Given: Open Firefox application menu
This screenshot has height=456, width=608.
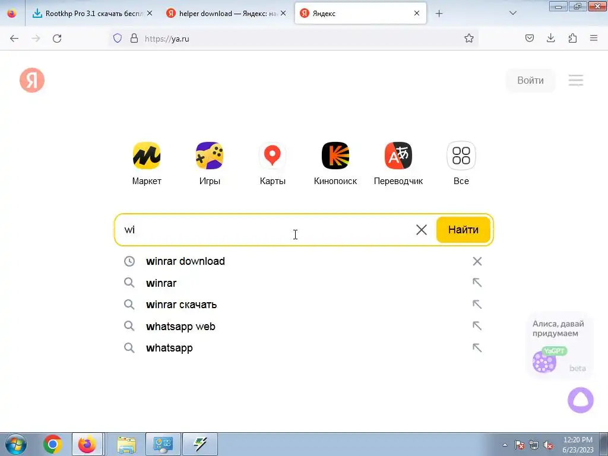Looking at the screenshot, I should click(594, 38).
